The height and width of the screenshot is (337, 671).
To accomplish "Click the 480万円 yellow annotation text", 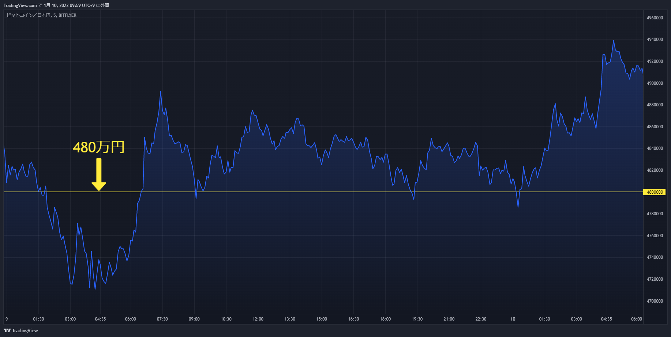I will coord(99,147).
